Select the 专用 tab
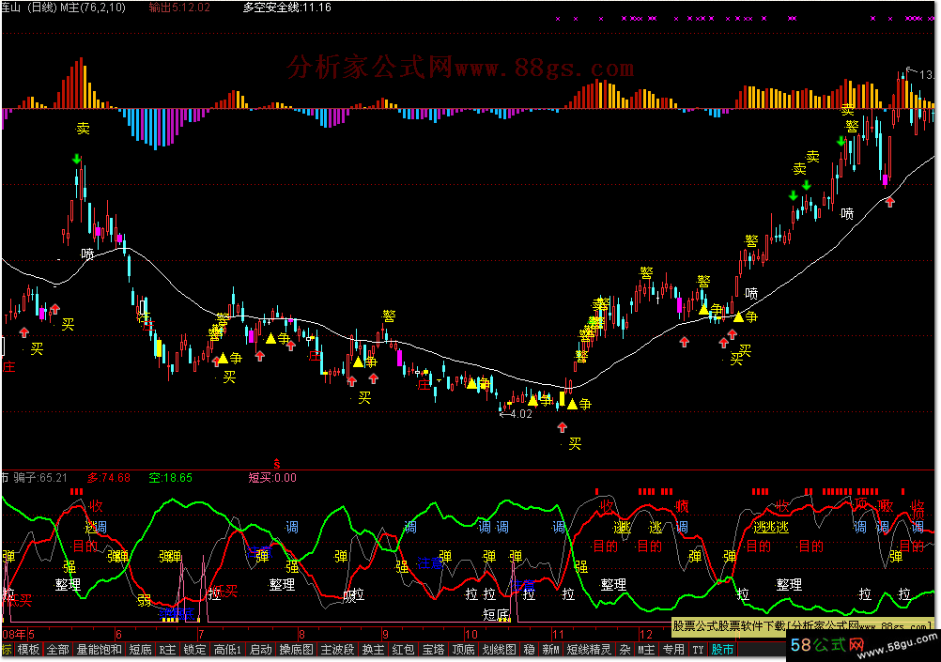The height and width of the screenshot is (662, 941). coord(673,650)
